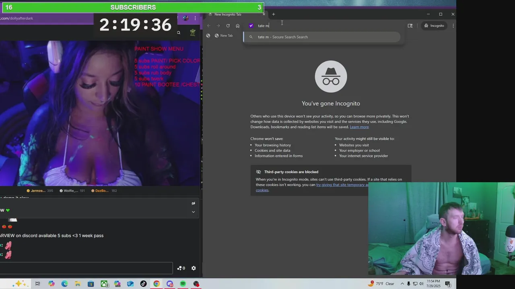This screenshot has width=515, height=289.
Task: Open a new tab with plus button
Action: 274,14
